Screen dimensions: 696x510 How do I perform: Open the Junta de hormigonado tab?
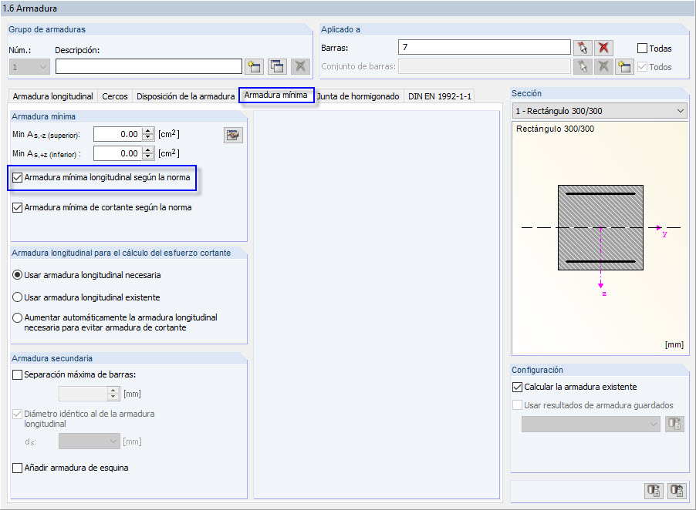coord(359,96)
